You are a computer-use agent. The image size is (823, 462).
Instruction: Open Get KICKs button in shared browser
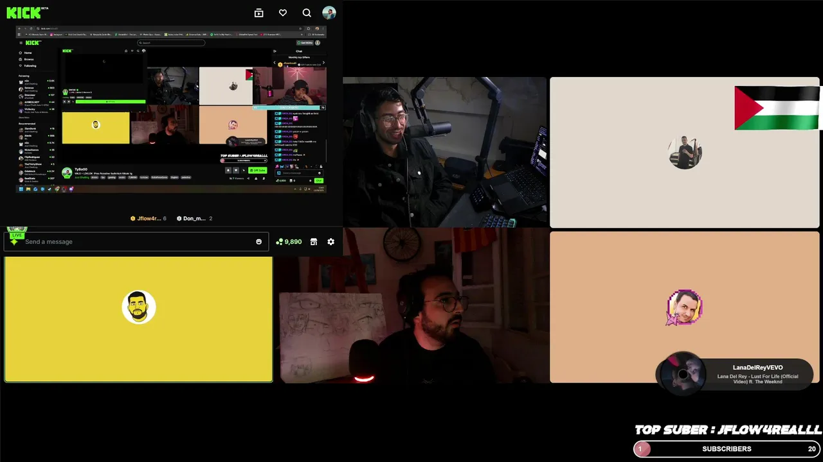click(305, 43)
